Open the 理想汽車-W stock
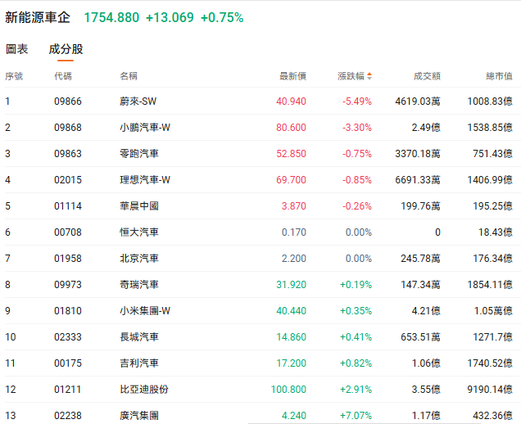 point(145,180)
